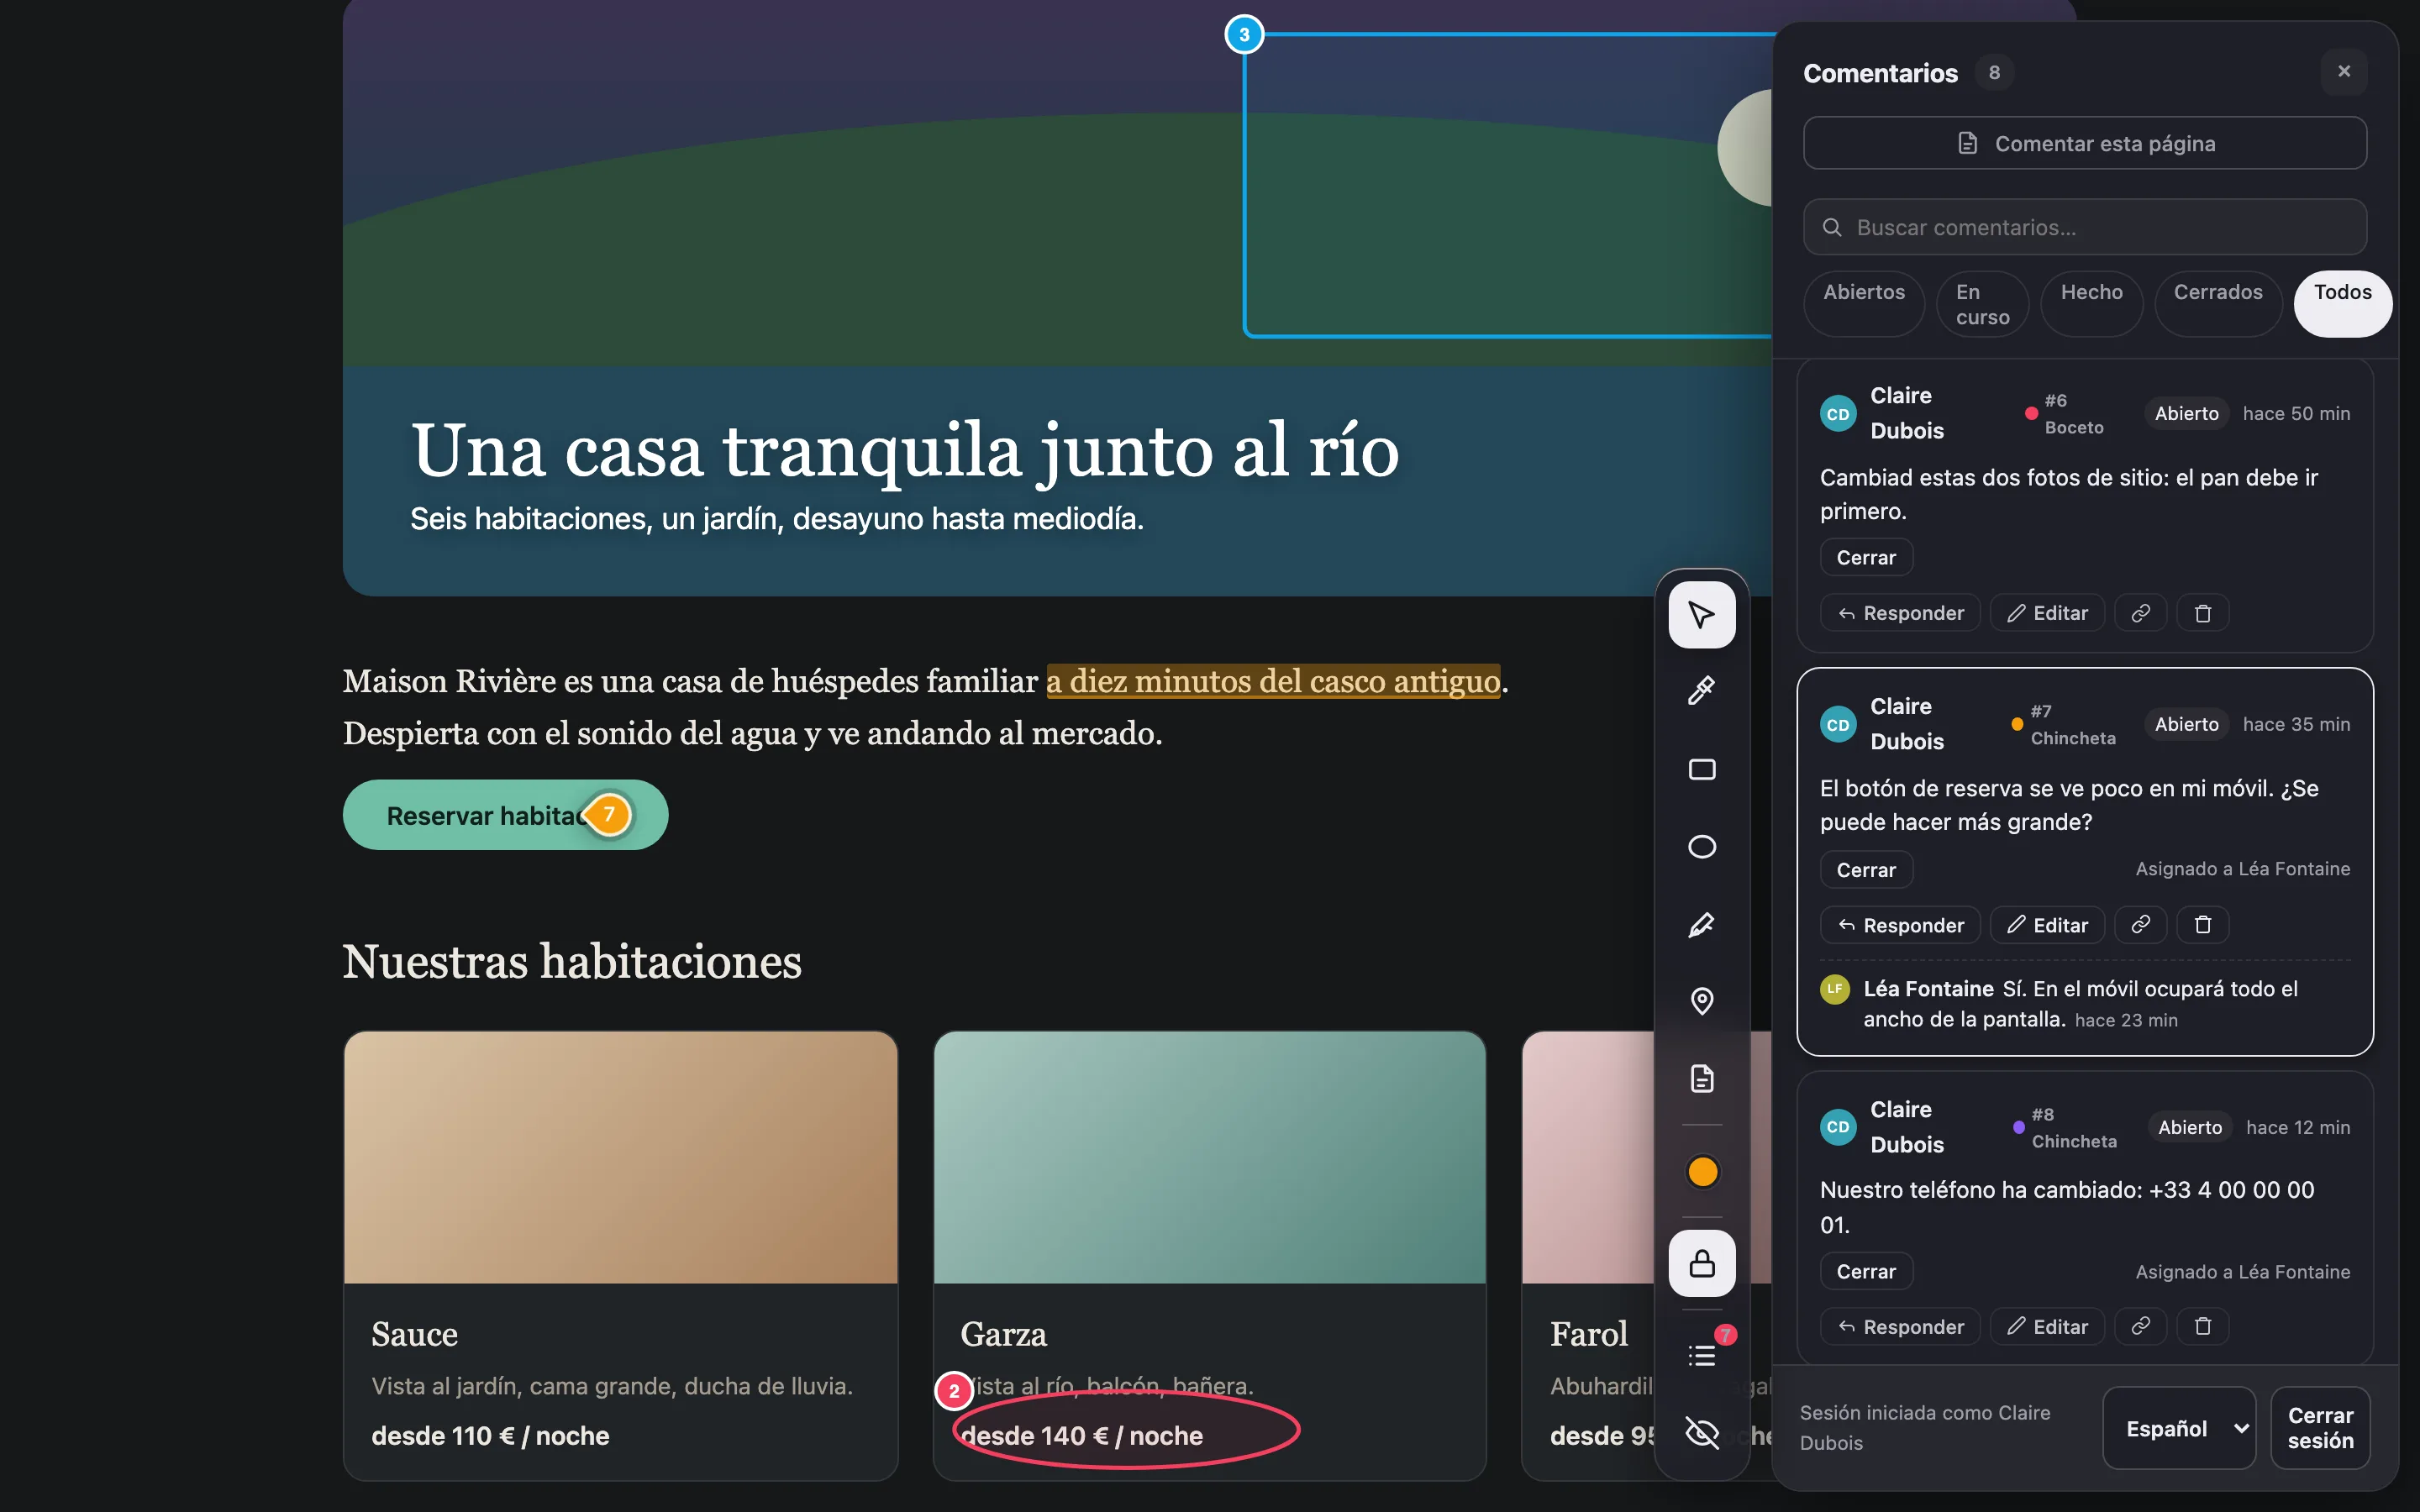Toggle the lock button in toolbar
Image resolution: width=2420 pixels, height=1512 pixels.
coord(1702,1264)
